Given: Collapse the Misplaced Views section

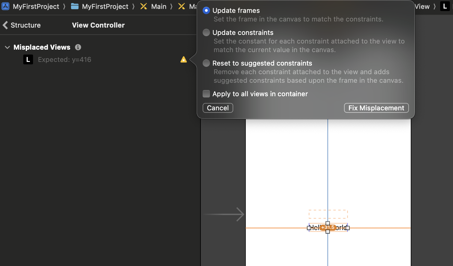Looking at the screenshot, I should (7, 47).
